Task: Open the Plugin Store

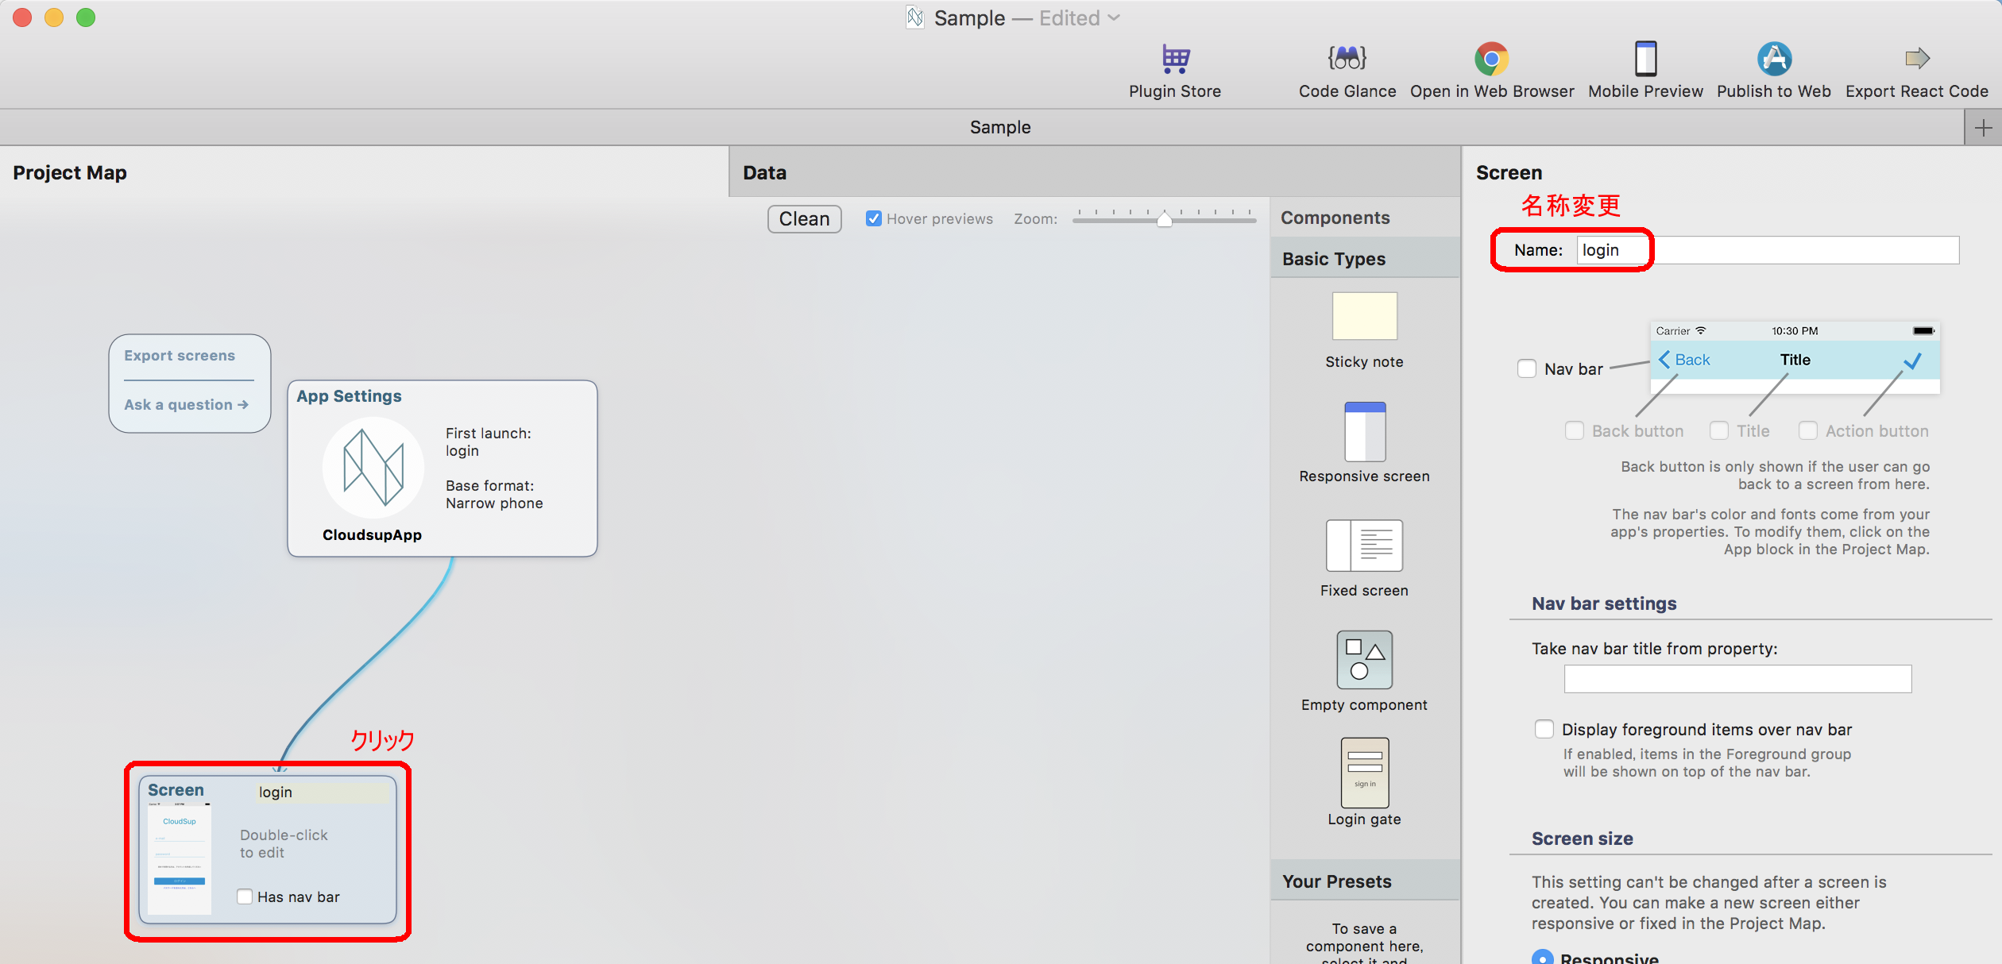Action: pyautogui.click(x=1175, y=59)
